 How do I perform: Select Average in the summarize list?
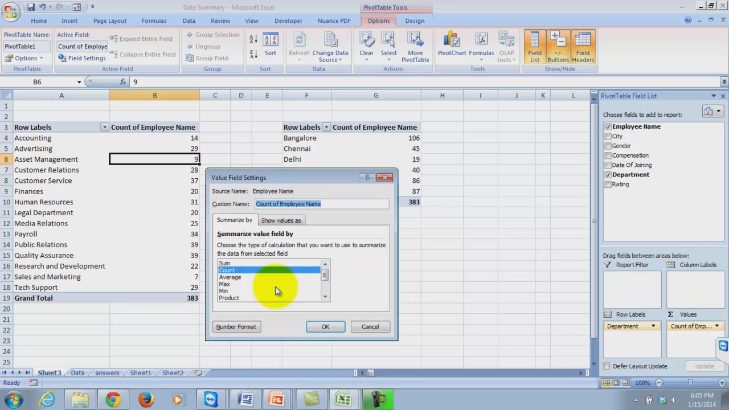click(x=269, y=277)
